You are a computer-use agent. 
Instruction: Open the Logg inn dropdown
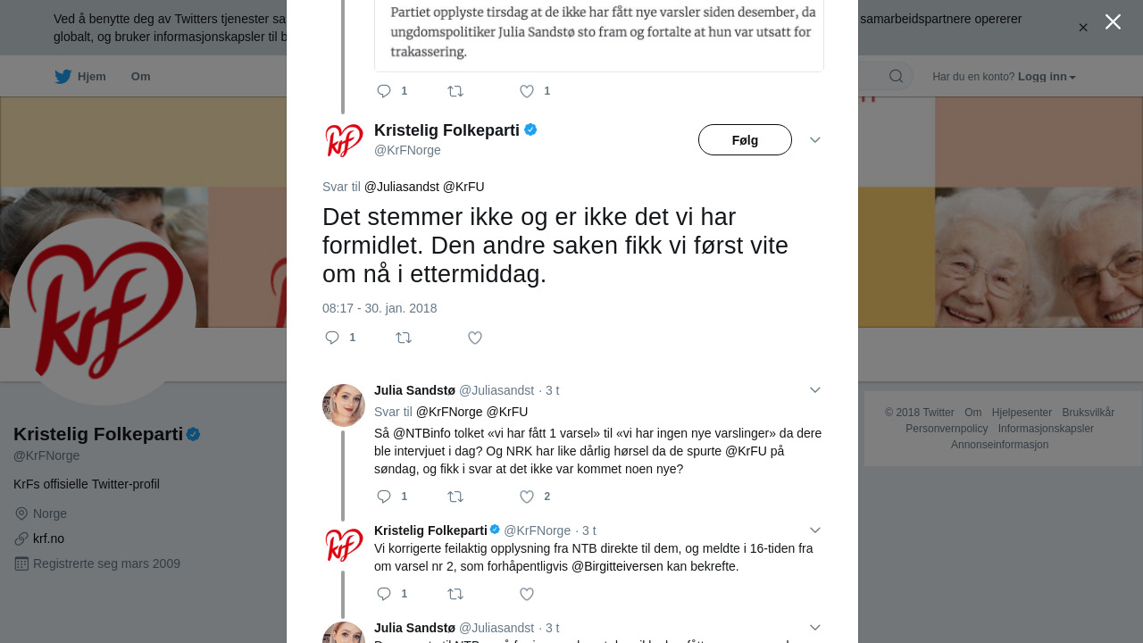1047,77
